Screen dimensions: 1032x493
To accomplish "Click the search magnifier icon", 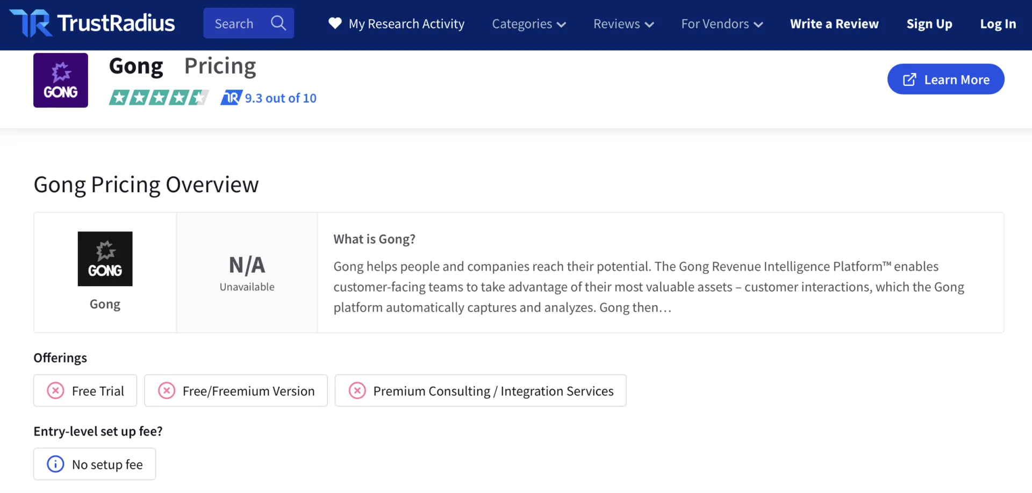I will click(278, 23).
